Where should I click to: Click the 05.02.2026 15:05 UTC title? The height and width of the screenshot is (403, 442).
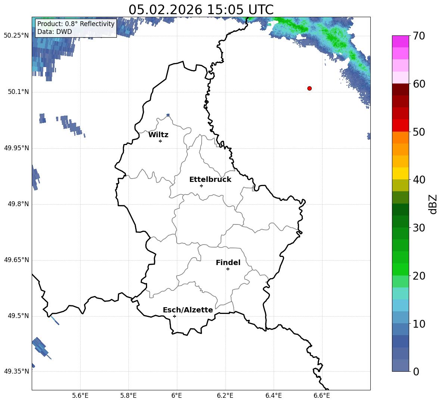201,10
